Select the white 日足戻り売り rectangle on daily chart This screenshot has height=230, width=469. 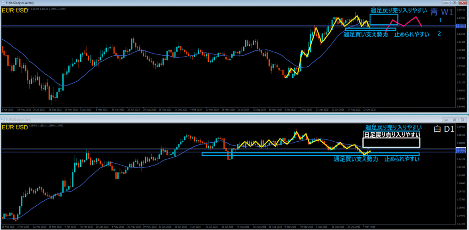[x=391, y=143]
